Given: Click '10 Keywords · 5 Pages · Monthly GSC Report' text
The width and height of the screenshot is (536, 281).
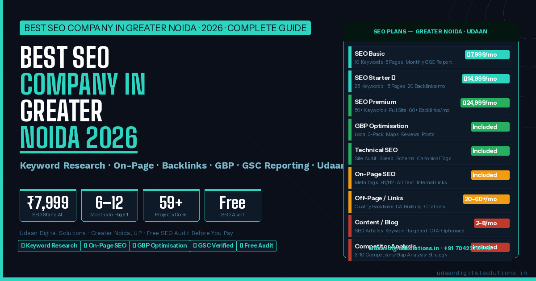Looking at the screenshot, I should pyautogui.click(x=403, y=62).
